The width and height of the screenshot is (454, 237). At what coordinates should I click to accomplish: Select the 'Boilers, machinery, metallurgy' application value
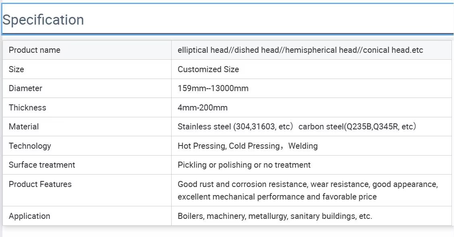point(275,216)
